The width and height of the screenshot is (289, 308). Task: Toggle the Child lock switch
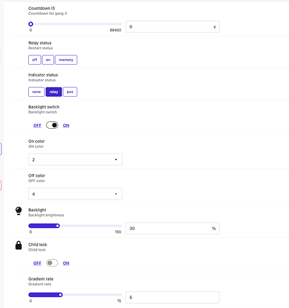point(52,263)
